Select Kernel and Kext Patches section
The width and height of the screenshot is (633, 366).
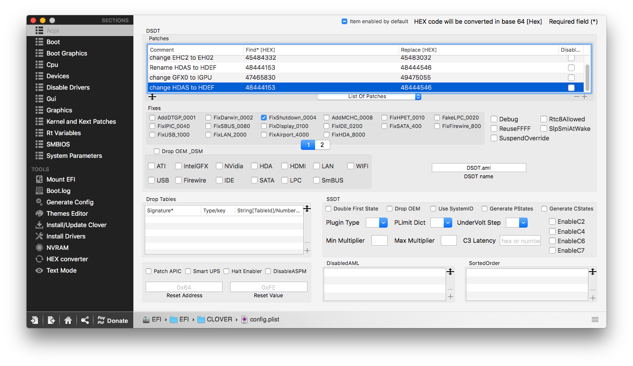[x=81, y=121]
